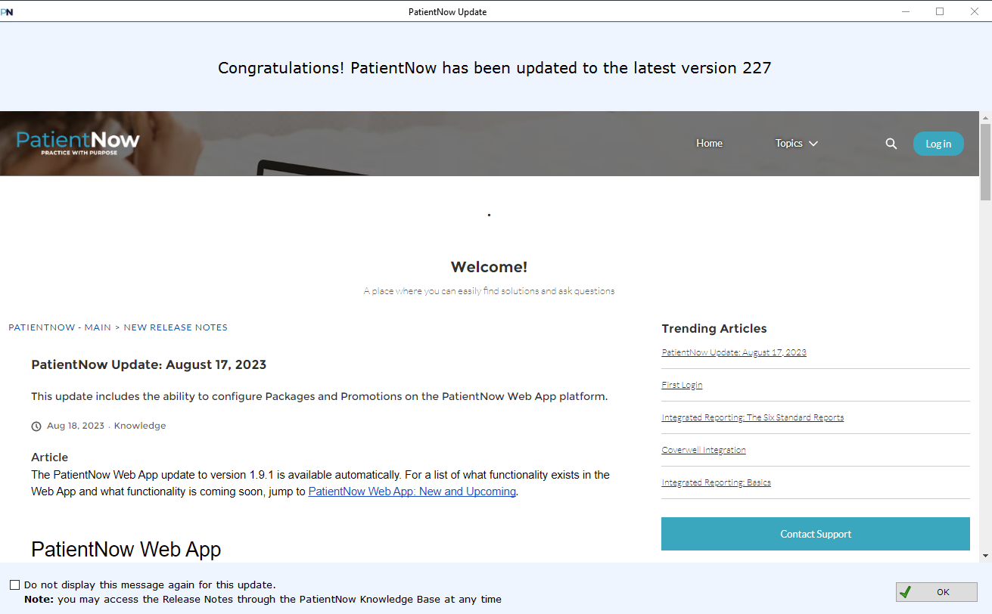Select Home in the header navigation
Screen dimensions: 992x614
709,143
